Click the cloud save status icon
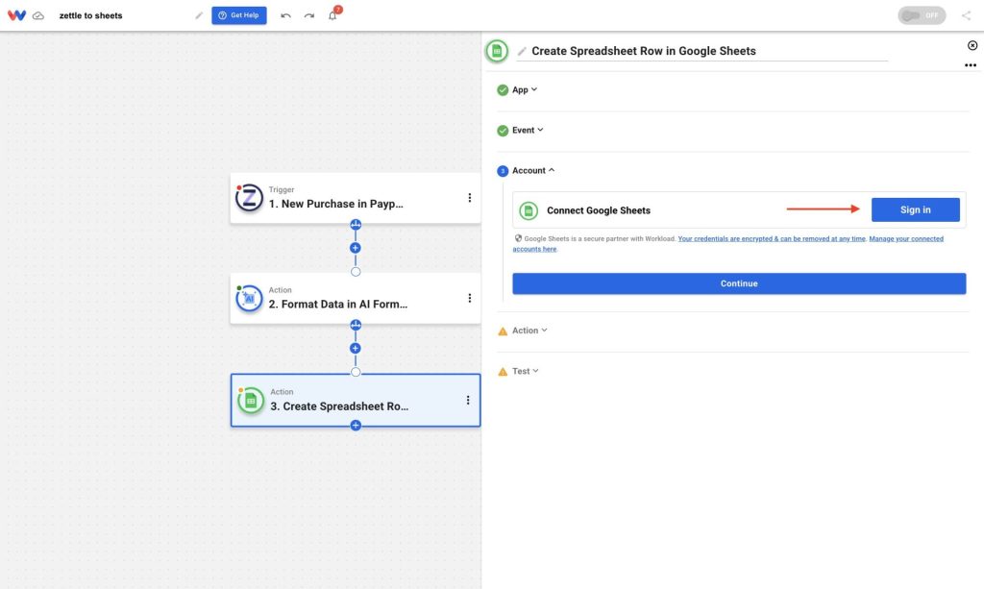This screenshot has width=984, height=589. click(x=38, y=15)
